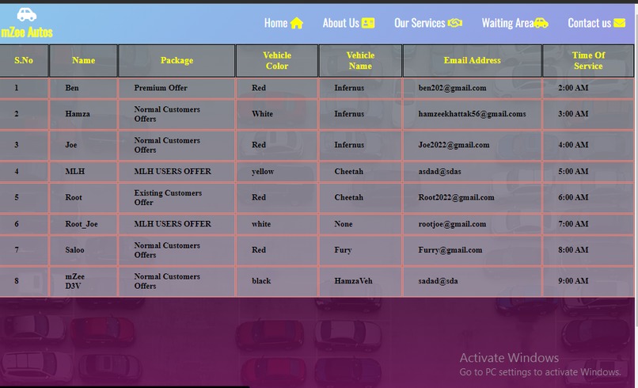Click the email hamzeekhattak56@gmail.coms
Image resolution: width=638 pixels, height=388 pixels.
[x=472, y=114]
